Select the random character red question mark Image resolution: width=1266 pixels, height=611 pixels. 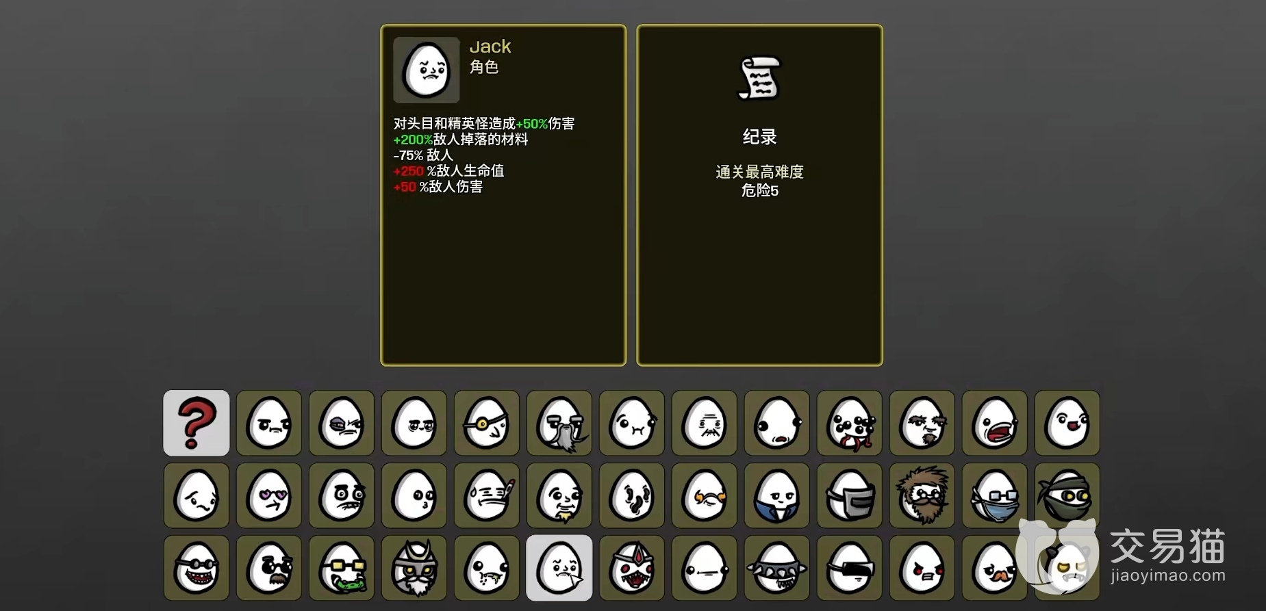point(197,423)
